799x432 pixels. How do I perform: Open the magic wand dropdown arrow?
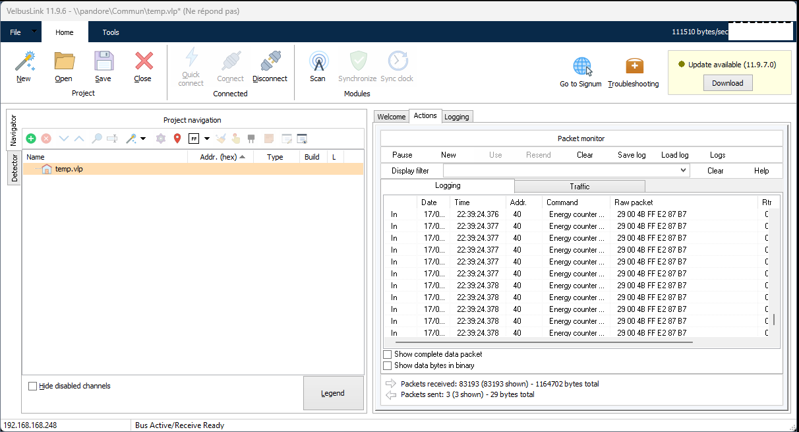[143, 139]
